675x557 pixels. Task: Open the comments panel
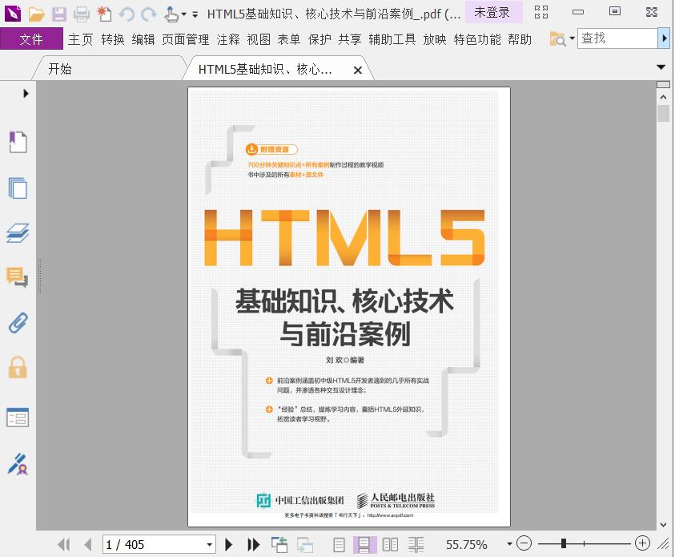(18, 277)
